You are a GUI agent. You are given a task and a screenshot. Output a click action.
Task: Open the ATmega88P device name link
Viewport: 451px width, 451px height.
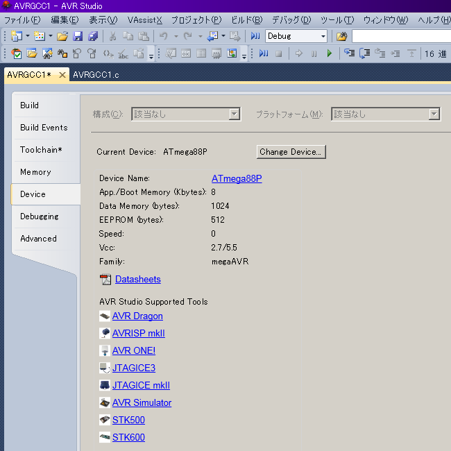(x=237, y=178)
